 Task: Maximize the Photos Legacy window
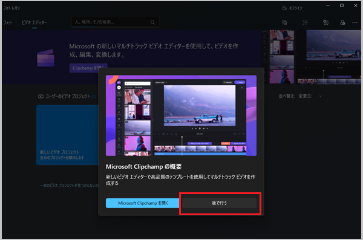(x=342, y=5)
